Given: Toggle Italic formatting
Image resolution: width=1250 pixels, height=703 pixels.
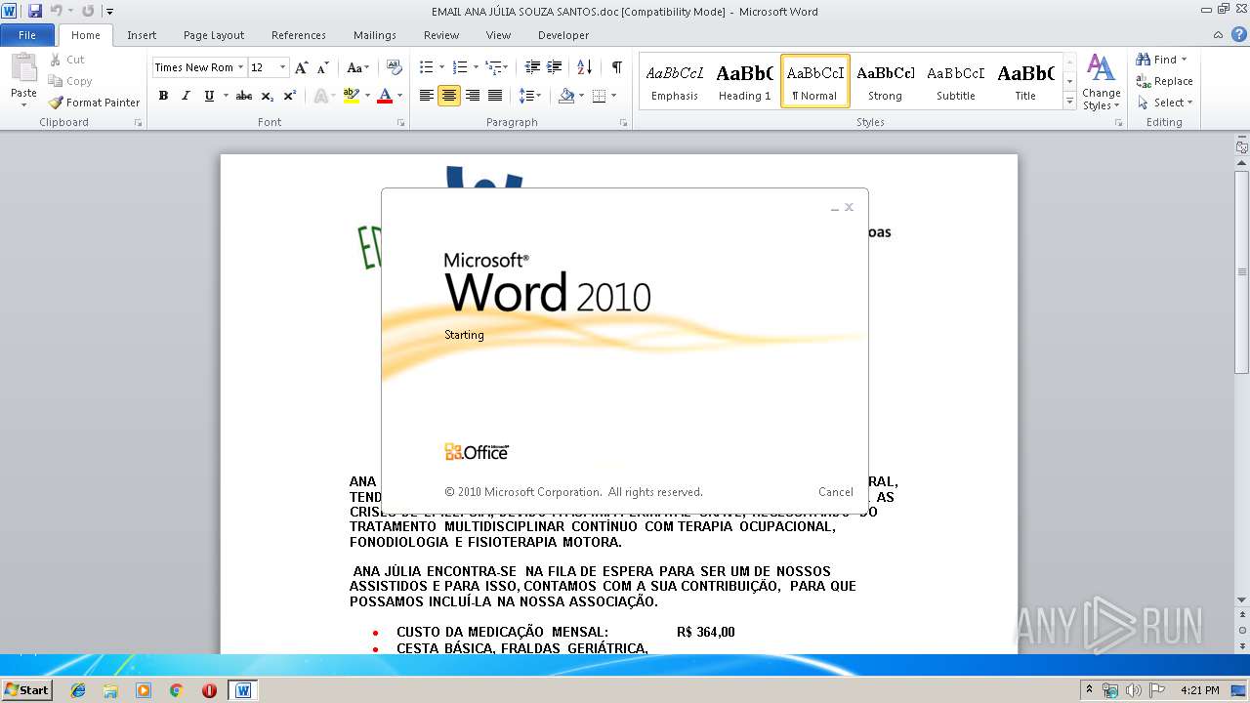Looking at the screenshot, I should (x=186, y=96).
